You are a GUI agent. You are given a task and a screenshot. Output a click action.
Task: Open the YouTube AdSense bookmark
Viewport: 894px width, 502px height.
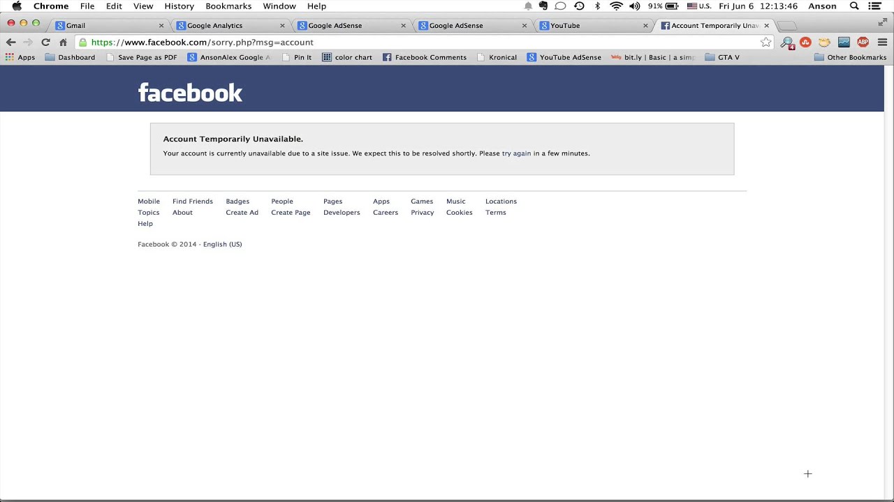(x=564, y=57)
